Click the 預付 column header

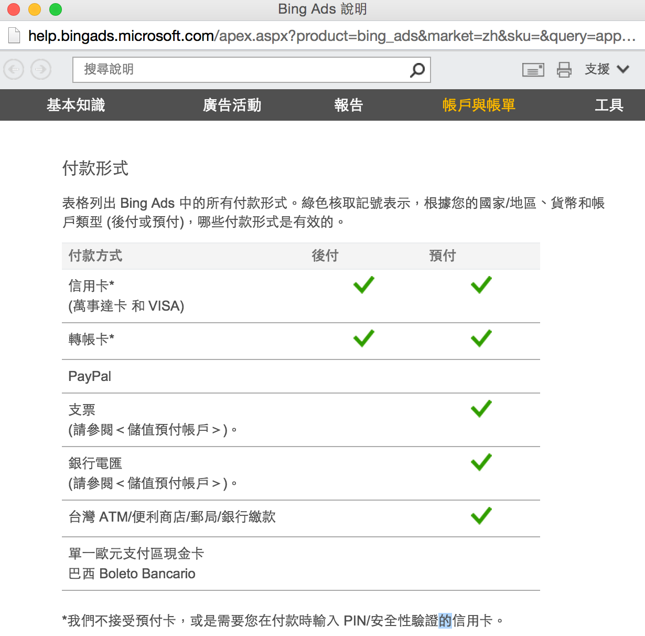click(443, 256)
